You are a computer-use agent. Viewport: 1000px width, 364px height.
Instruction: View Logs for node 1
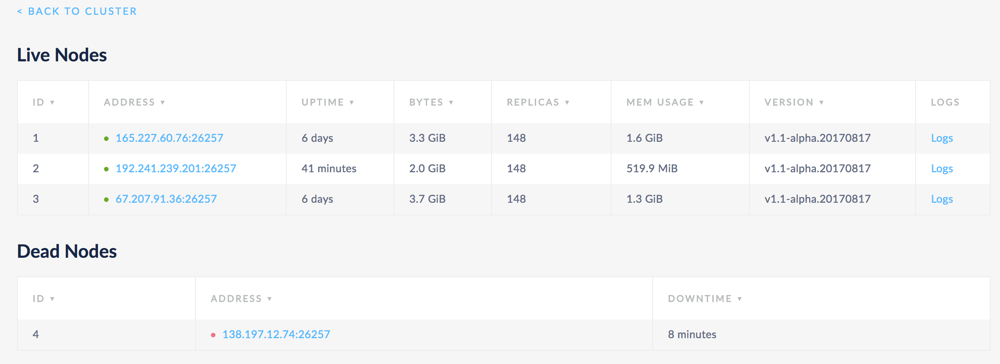(x=941, y=138)
